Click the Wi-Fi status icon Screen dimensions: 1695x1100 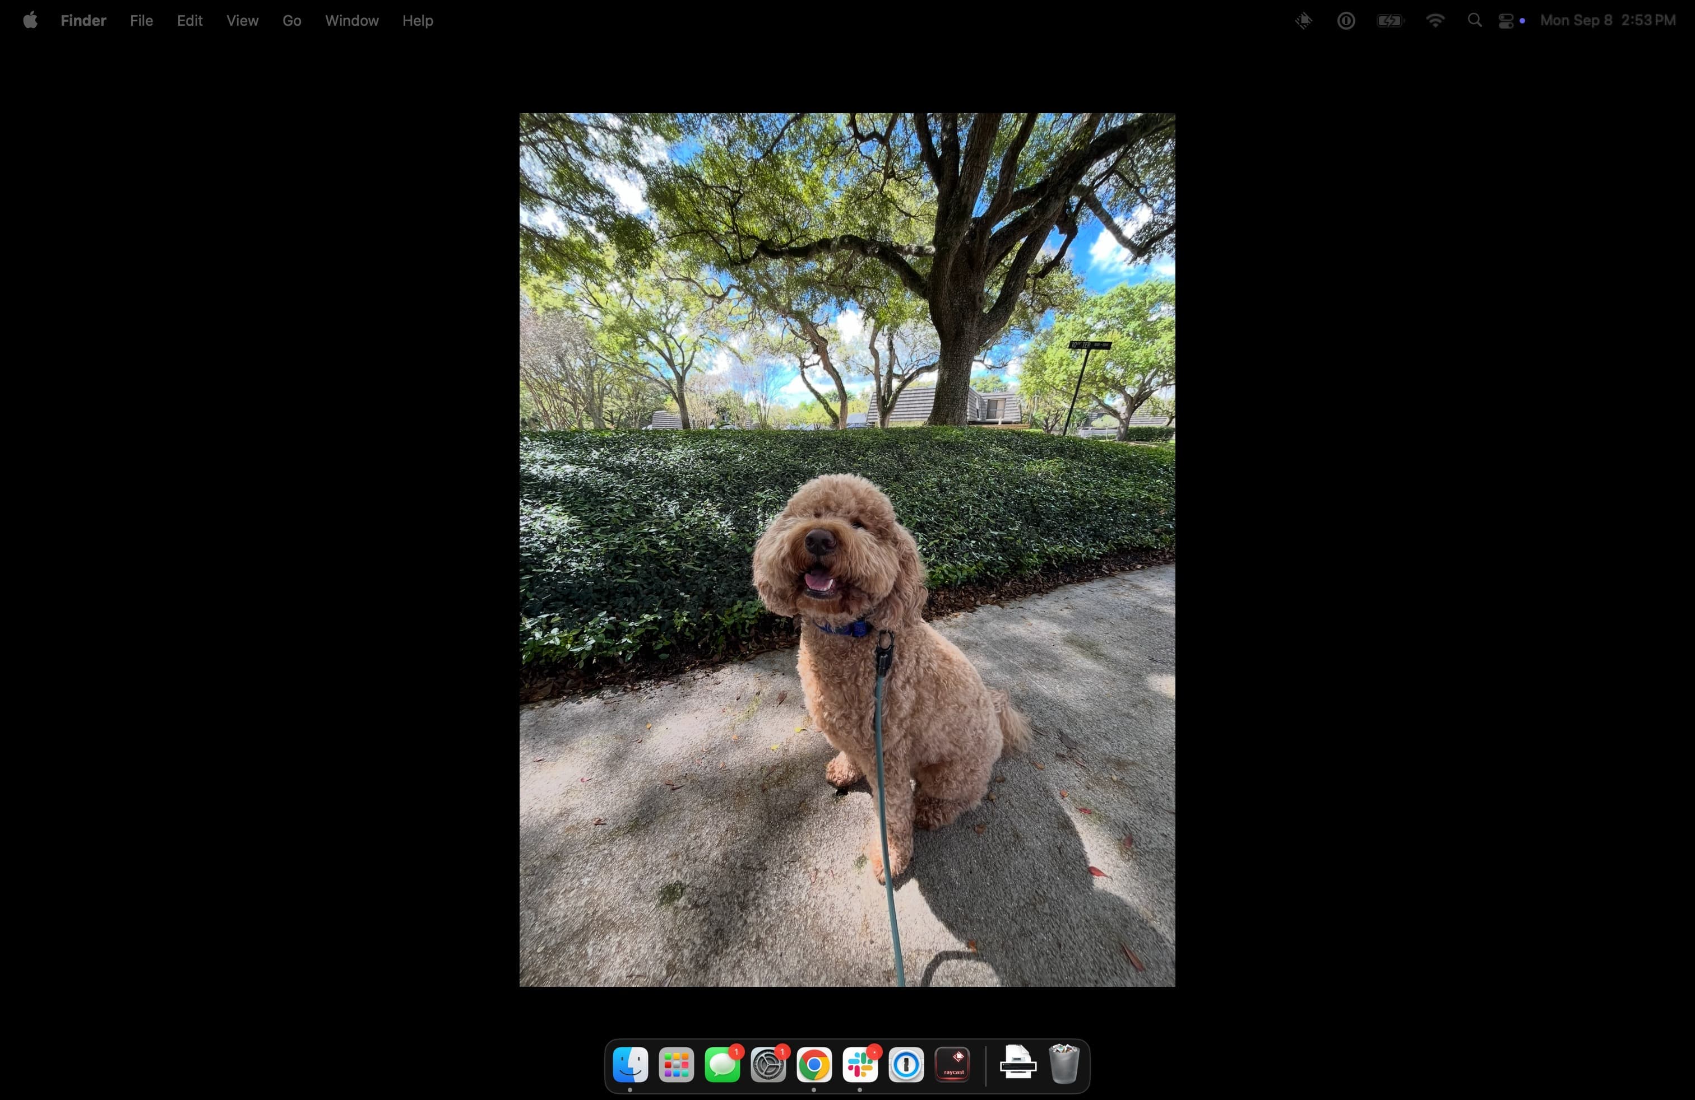tap(1435, 20)
